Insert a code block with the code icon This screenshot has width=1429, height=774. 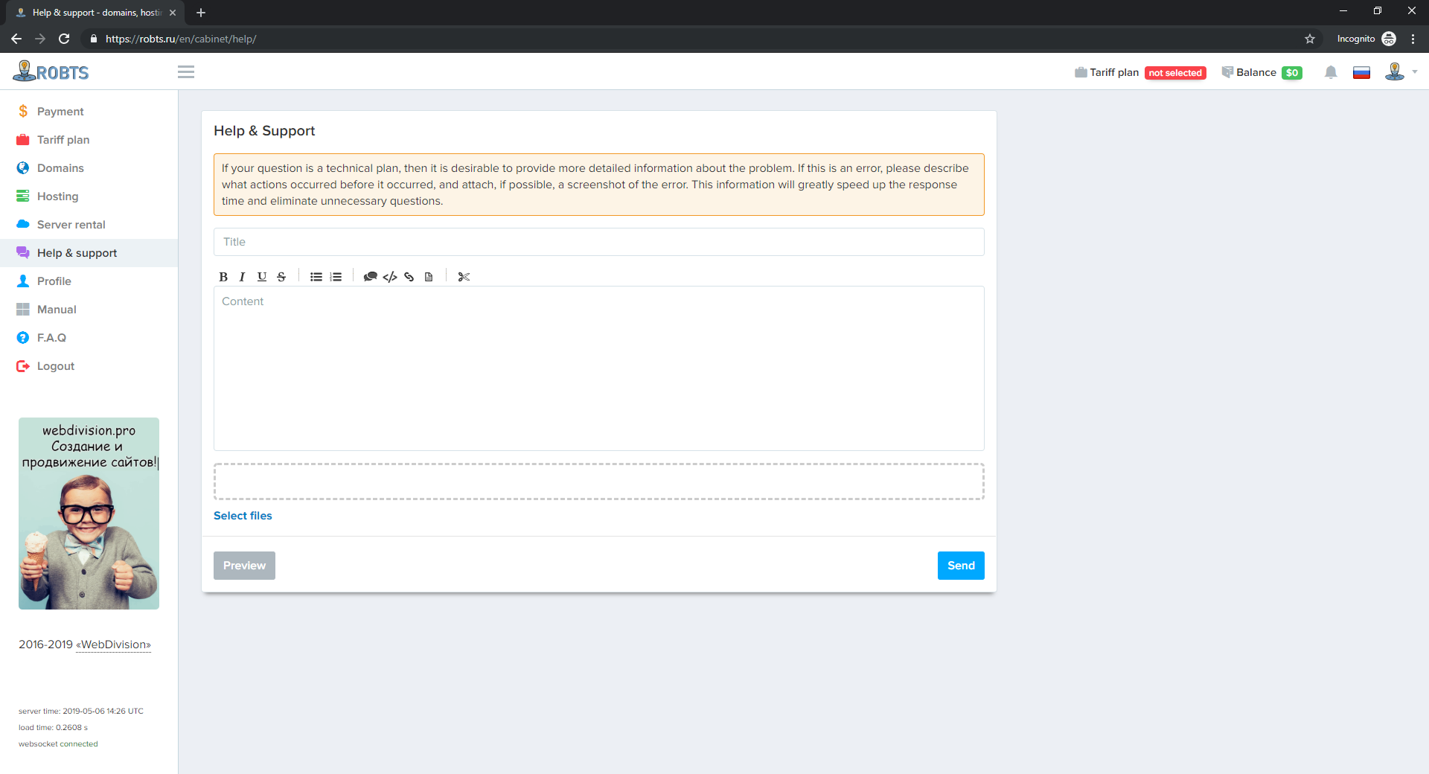389,277
